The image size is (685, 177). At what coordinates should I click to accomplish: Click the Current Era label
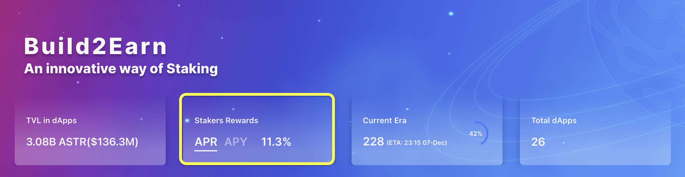click(385, 121)
